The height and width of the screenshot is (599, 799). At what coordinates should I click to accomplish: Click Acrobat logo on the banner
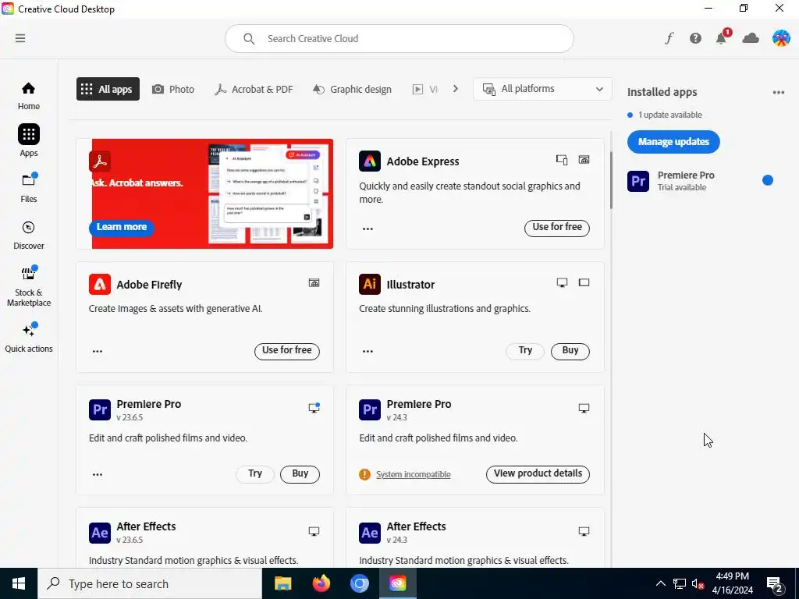(x=100, y=161)
